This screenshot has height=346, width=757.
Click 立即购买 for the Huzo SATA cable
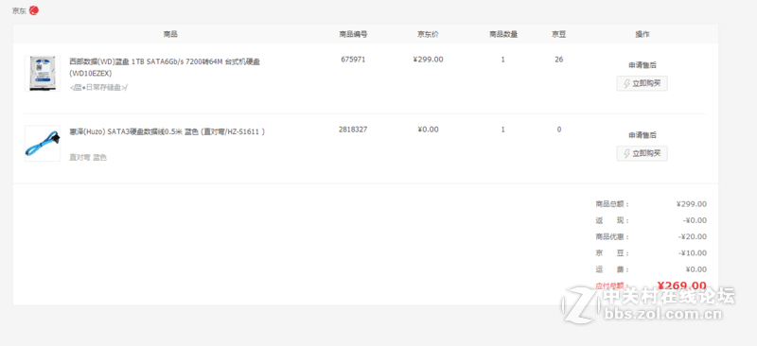[643, 153]
